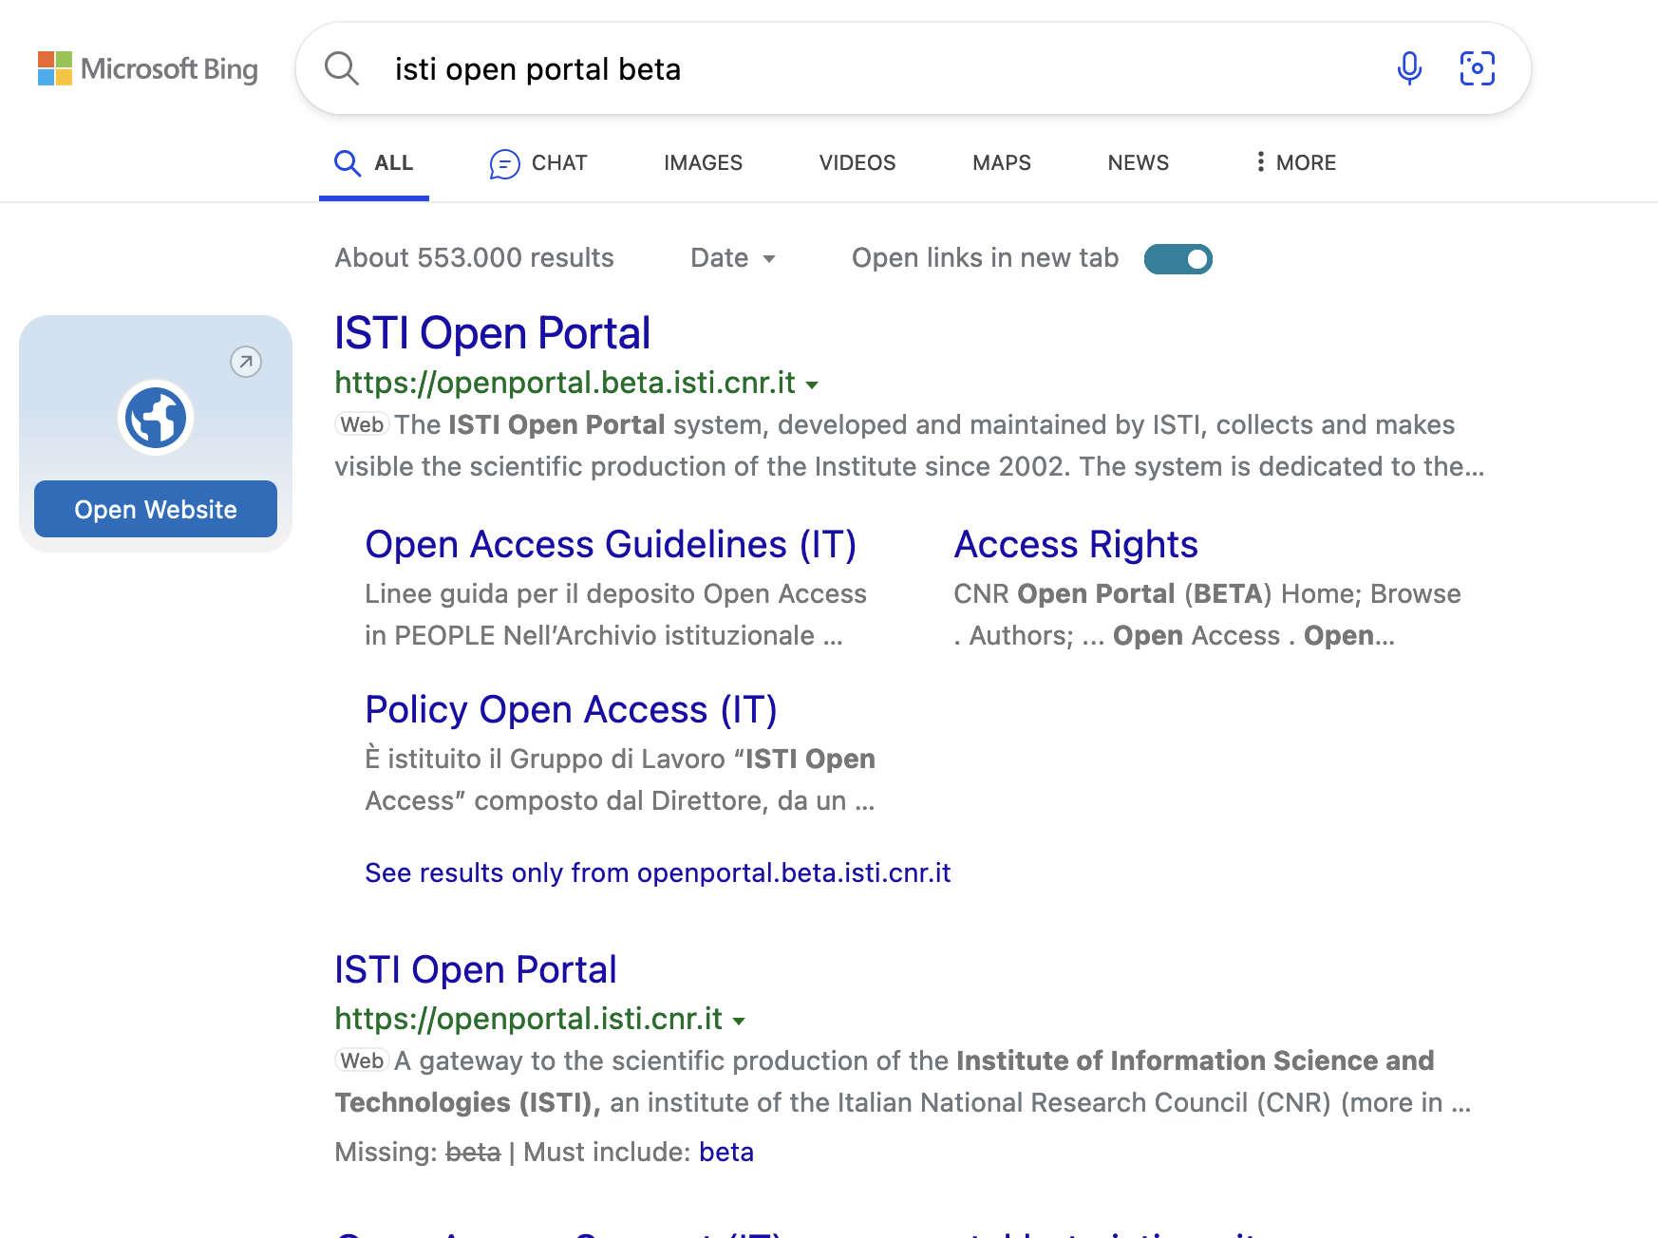Click the Must include beta link
The image size is (1658, 1238).
tap(726, 1152)
